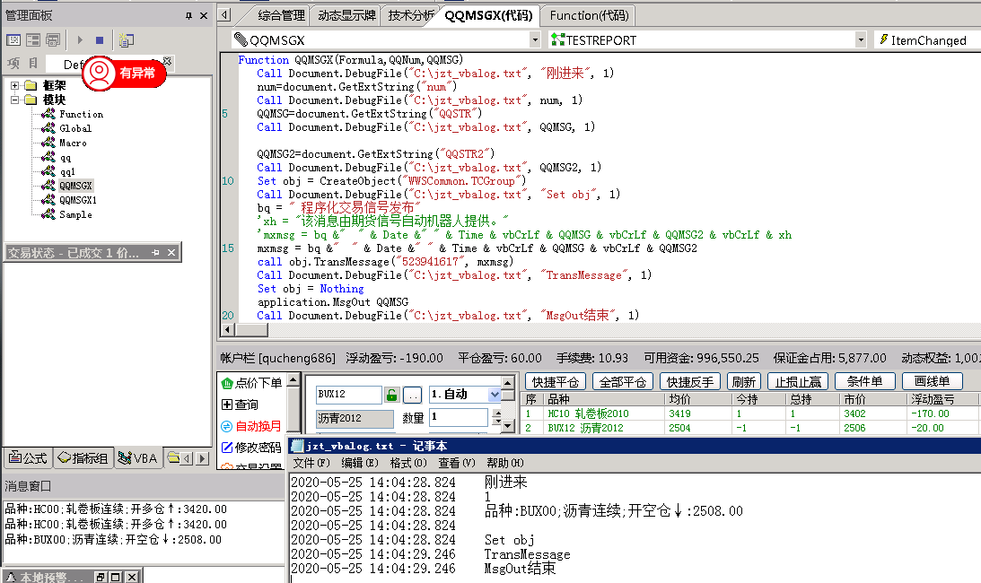Select the qq module in tree
Image resolution: width=981 pixels, height=583 pixels.
point(65,157)
